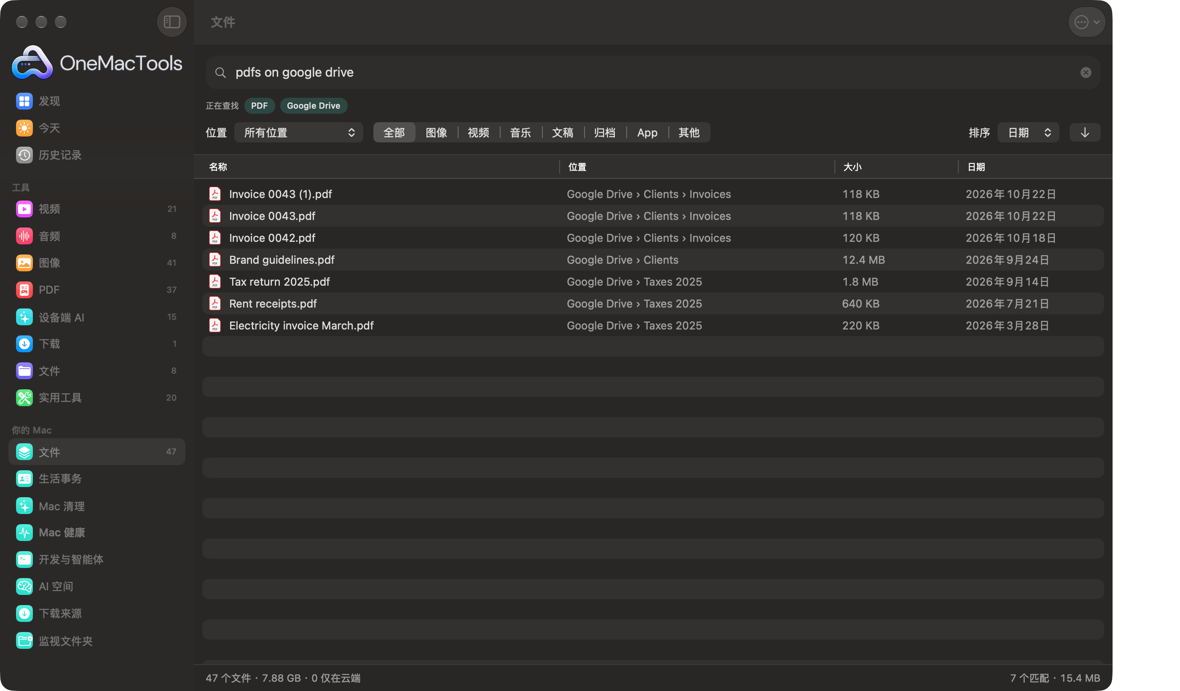This screenshot has width=1180, height=691.
Task: Select Invoice 0043 (1).pdf row
Action: click(x=653, y=194)
